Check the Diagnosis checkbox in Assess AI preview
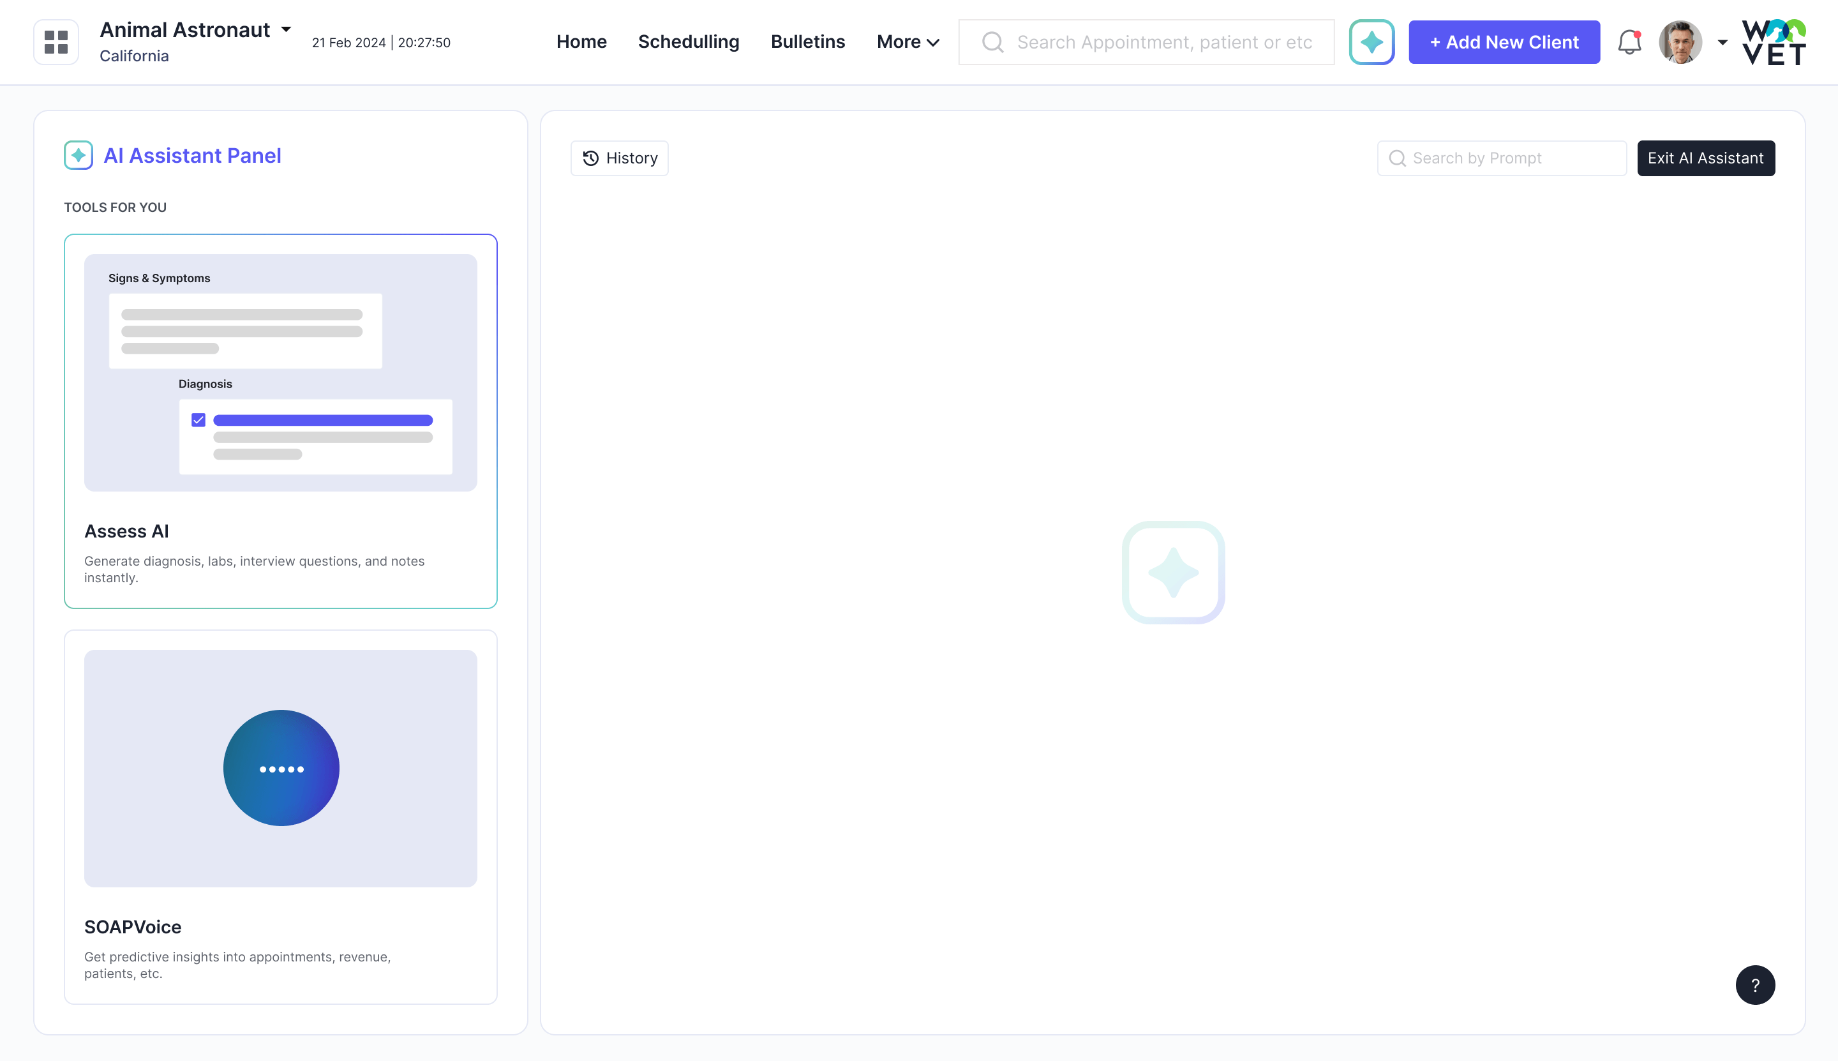The width and height of the screenshot is (1838, 1061). click(198, 419)
